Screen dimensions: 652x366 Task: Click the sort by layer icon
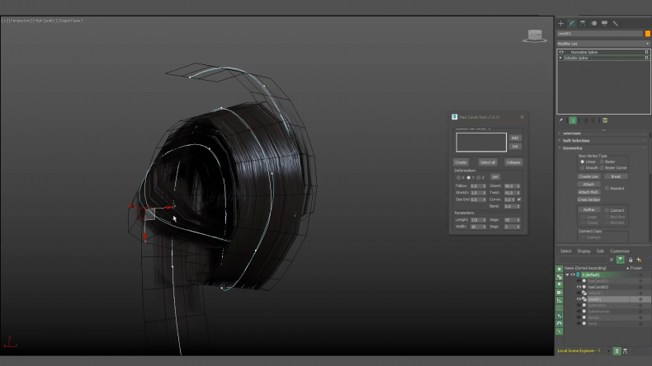tap(617, 351)
